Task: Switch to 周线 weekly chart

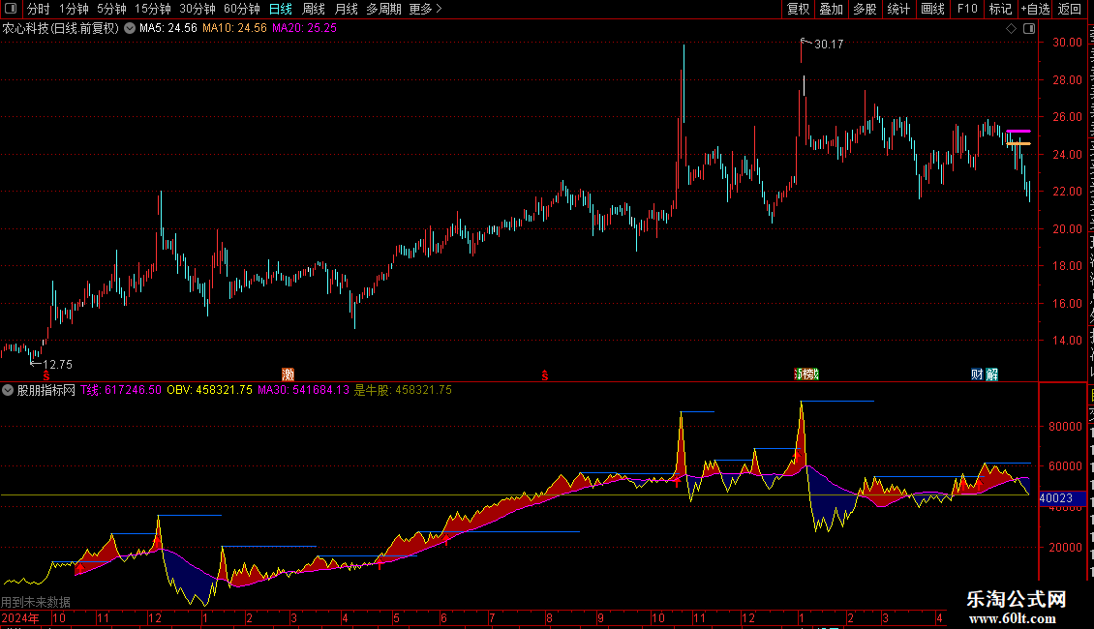Action: [x=314, y=9]
